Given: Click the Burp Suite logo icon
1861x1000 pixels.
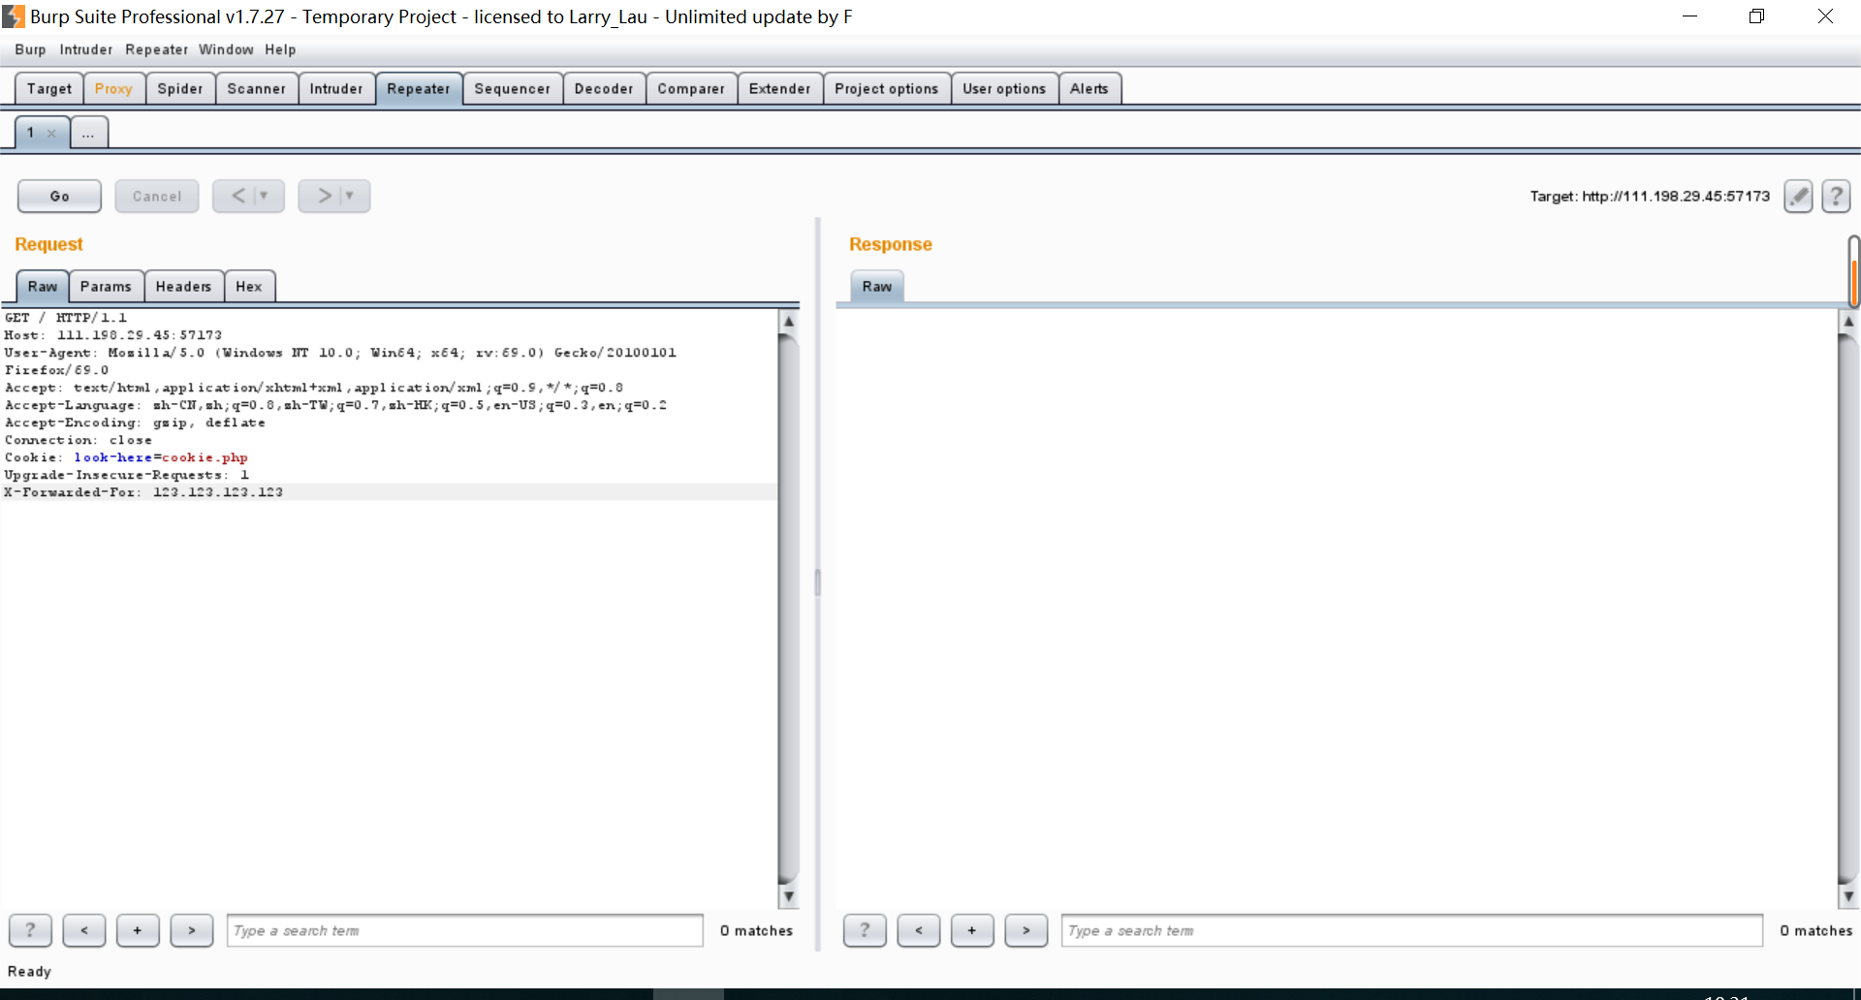Looking at the screenshot, I should pos(14,16).
